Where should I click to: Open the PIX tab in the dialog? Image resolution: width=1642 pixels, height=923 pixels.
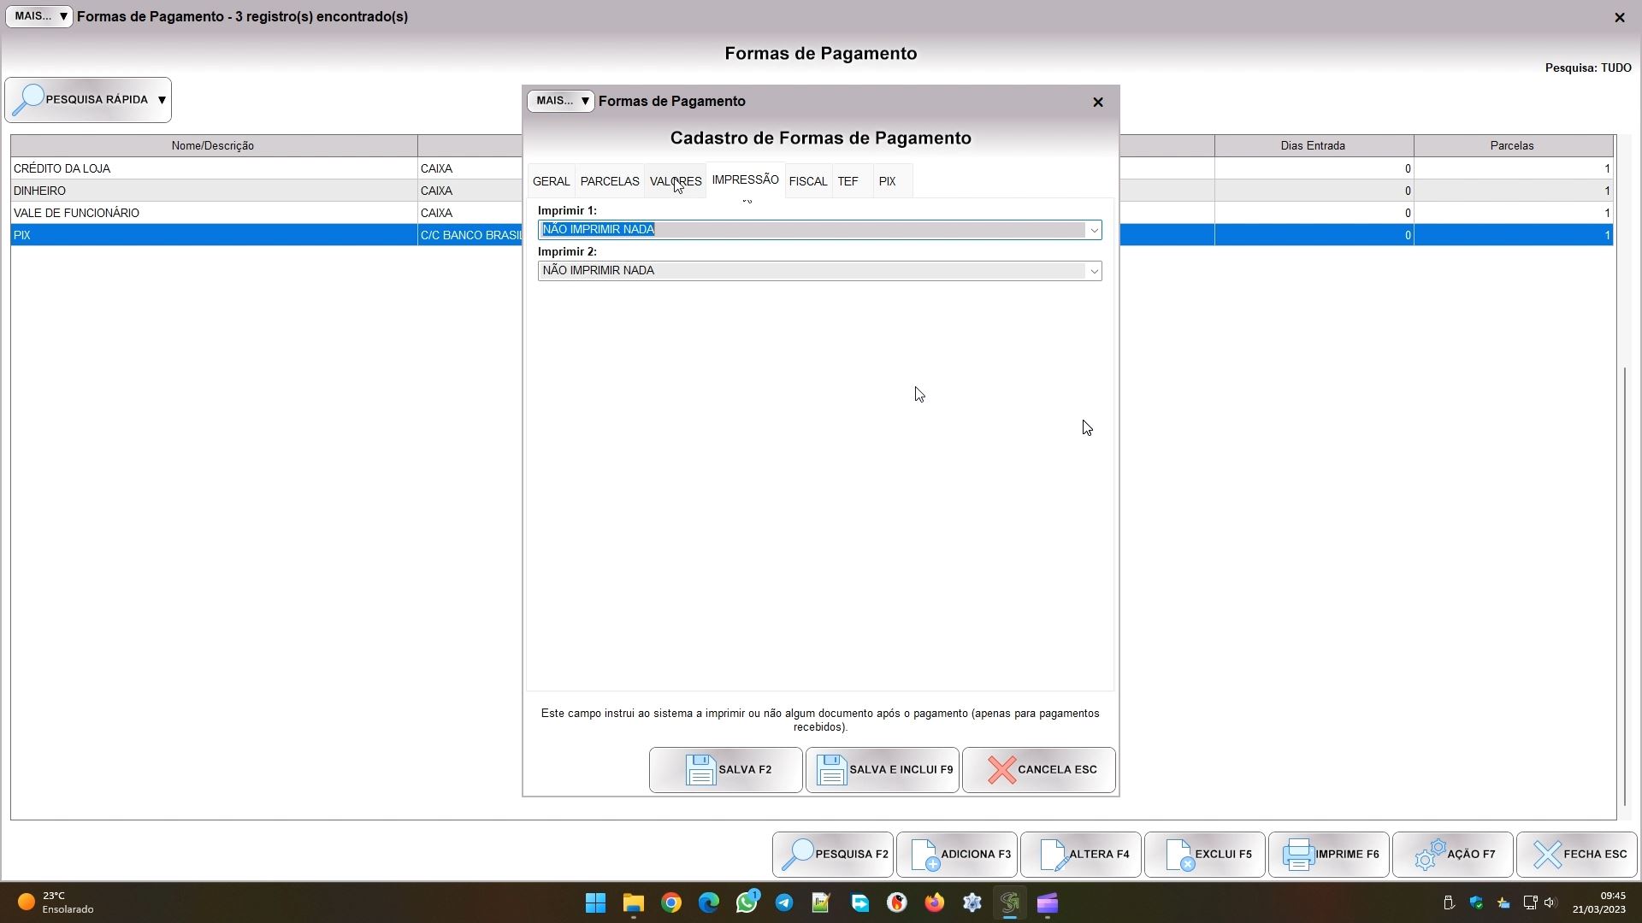(887, 181)
